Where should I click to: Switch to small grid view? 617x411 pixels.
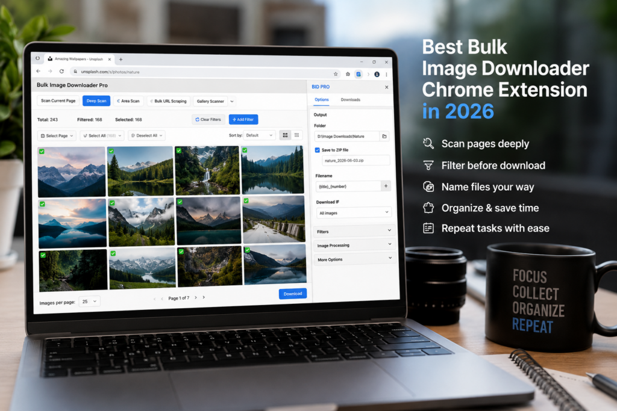point(296,135)
